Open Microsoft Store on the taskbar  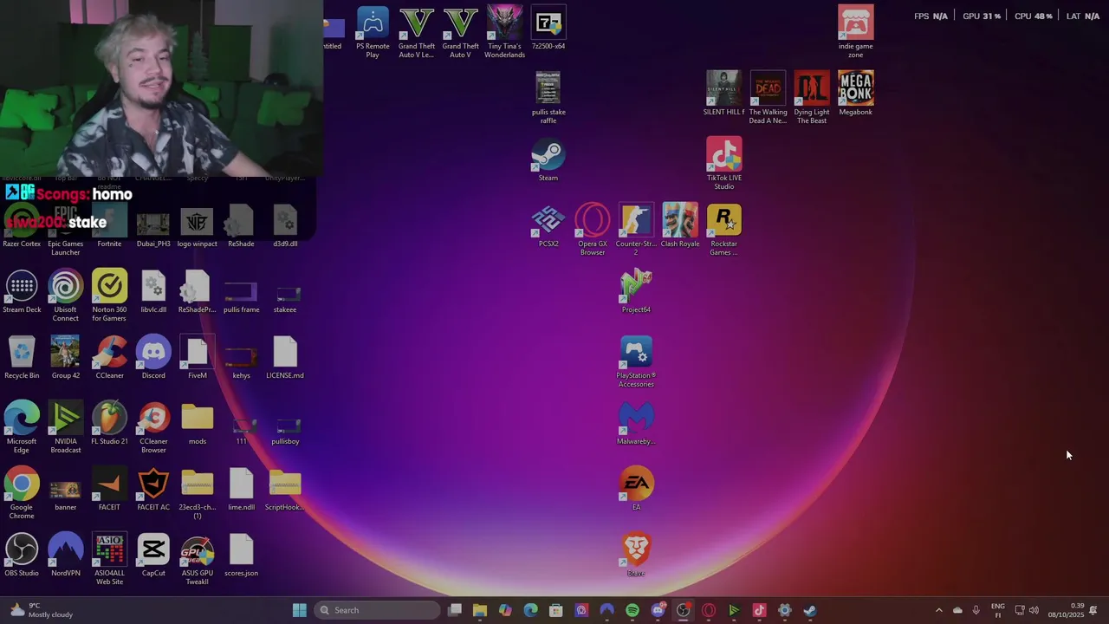click(556, 610)
